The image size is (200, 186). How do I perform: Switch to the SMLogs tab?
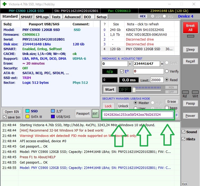click(42, 17)
